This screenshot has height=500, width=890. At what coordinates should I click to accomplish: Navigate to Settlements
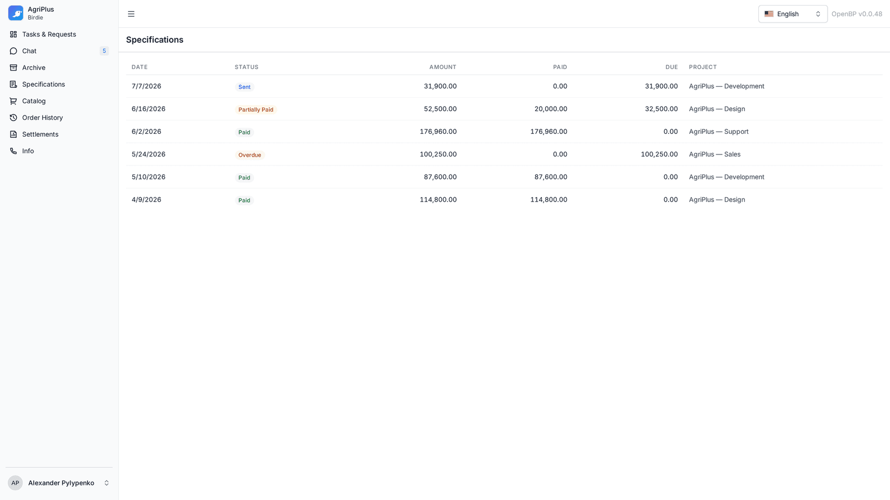pos(59,134)
